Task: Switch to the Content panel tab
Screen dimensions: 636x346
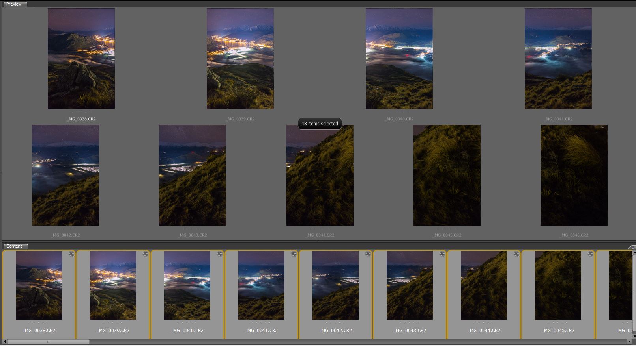Action: coord(14,246)
